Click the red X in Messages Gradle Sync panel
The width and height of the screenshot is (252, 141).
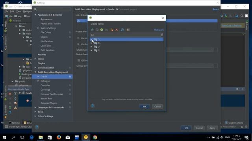click(x=10, y=94)
